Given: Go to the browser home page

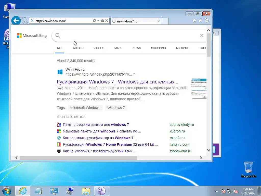Looking at the screenshot, I should pyautogui.click(x=194, y=20).
